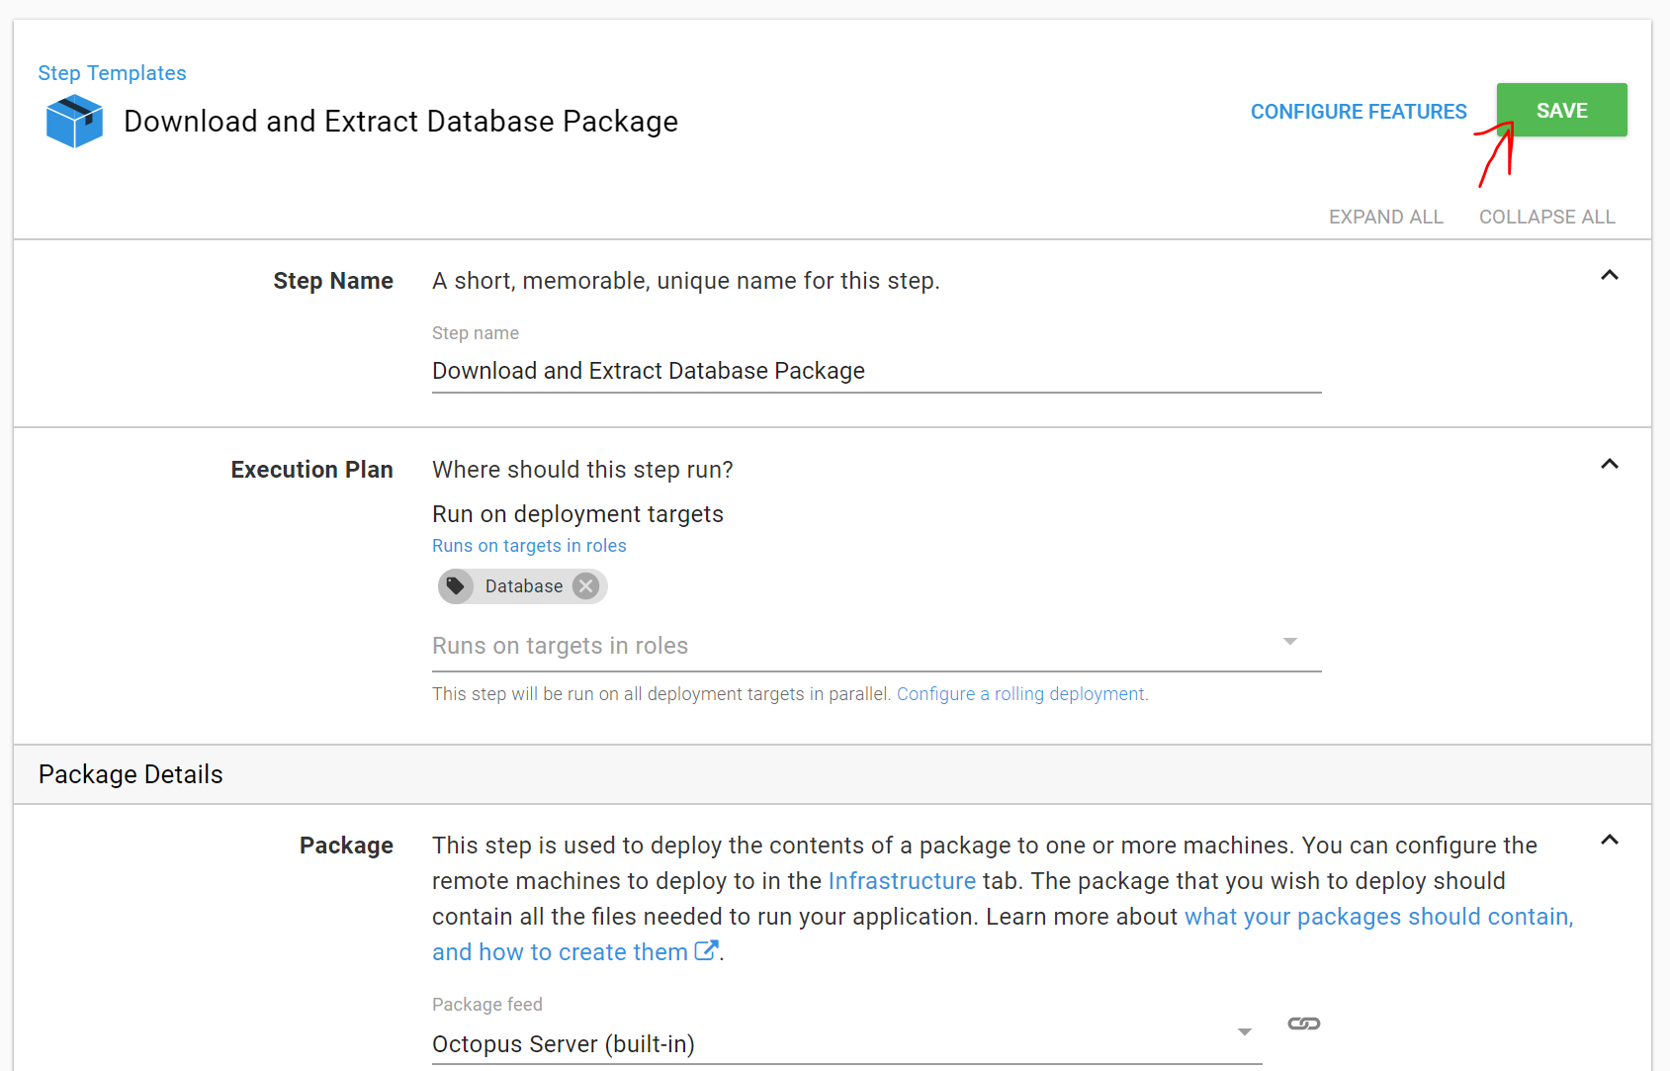Go to Step Templates breadcrumb
1670x1071 pixels.
(112, 73)
